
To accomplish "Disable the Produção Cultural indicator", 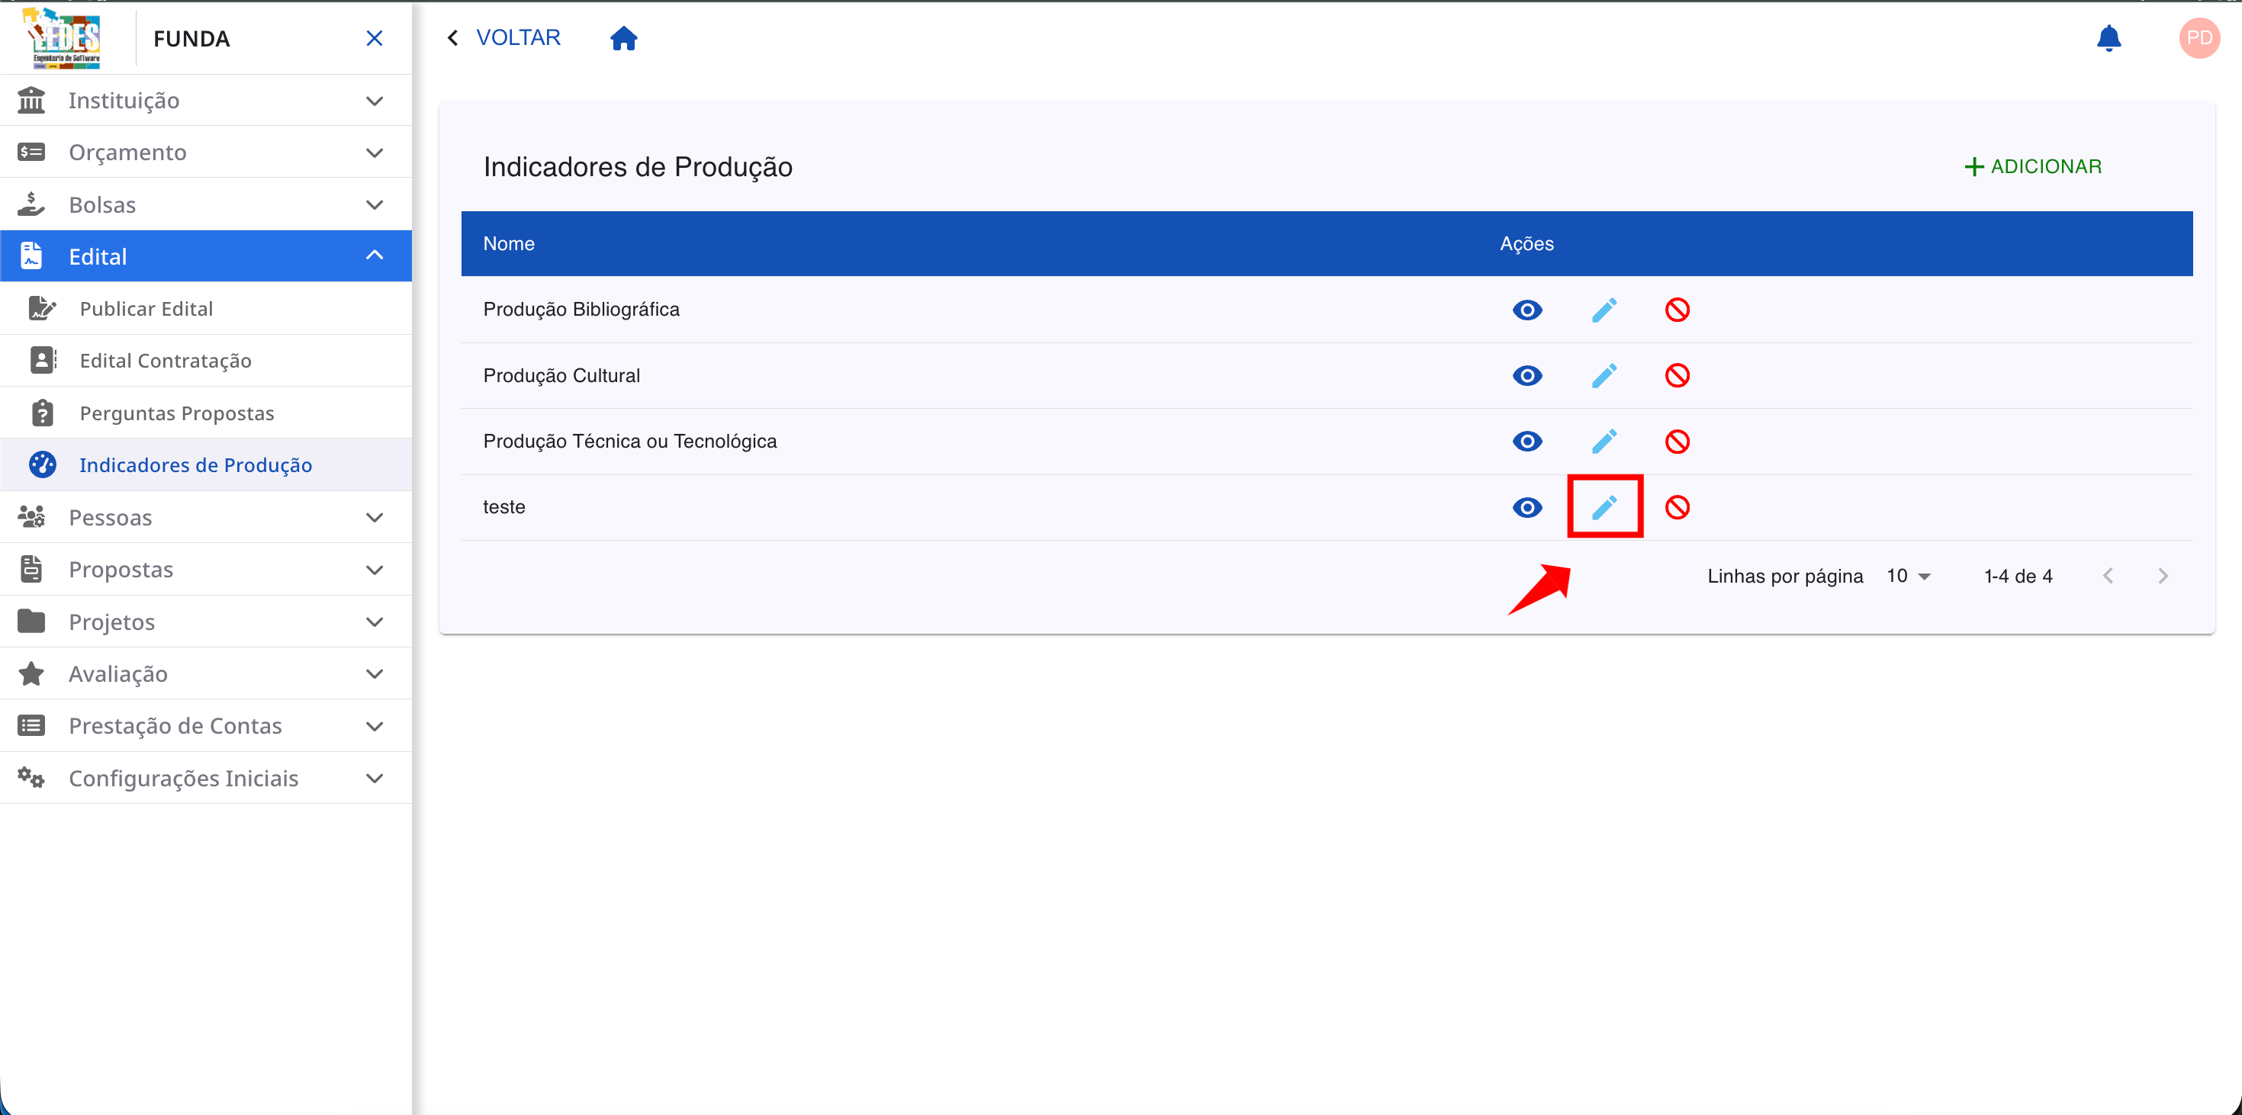I will click(1677, 376).
